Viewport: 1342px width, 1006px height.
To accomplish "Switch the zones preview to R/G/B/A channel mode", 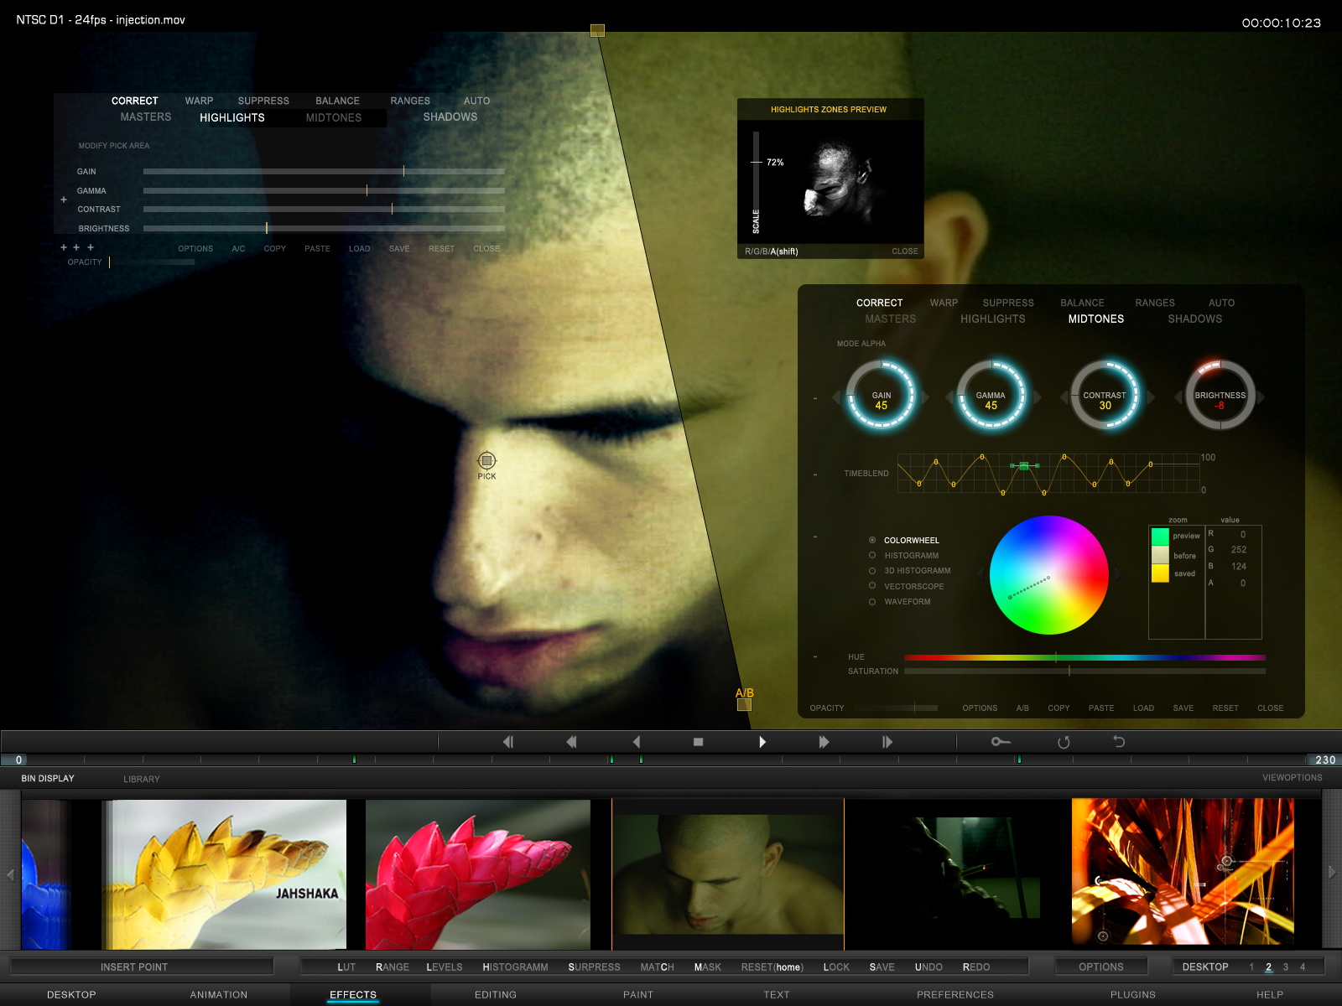I will tap(771, 251).
